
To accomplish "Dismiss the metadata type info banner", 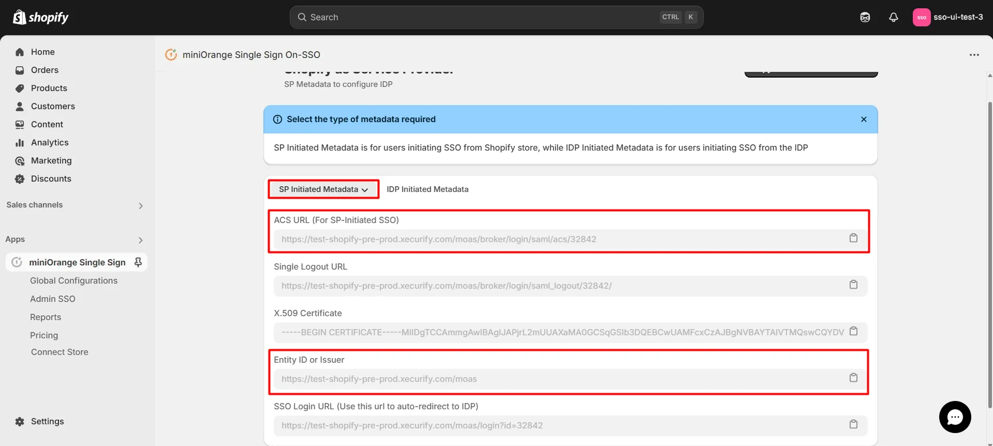I will pyautogui.click(x=864, y=119).
